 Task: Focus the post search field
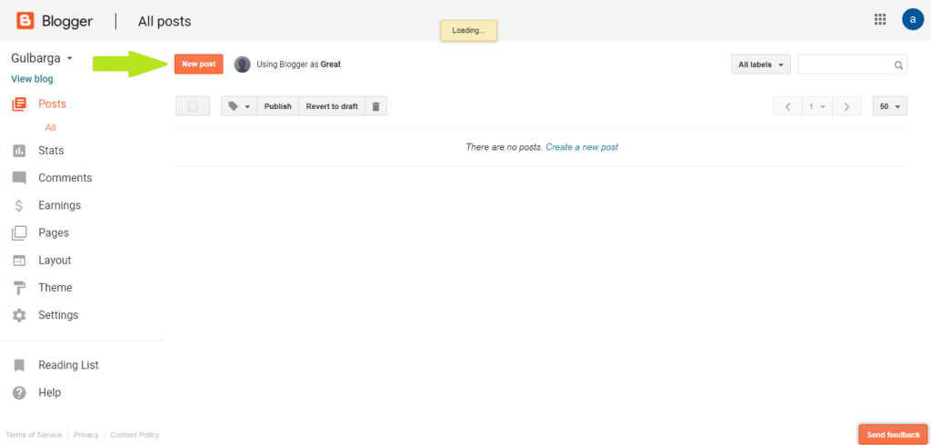tap(845, 64)
